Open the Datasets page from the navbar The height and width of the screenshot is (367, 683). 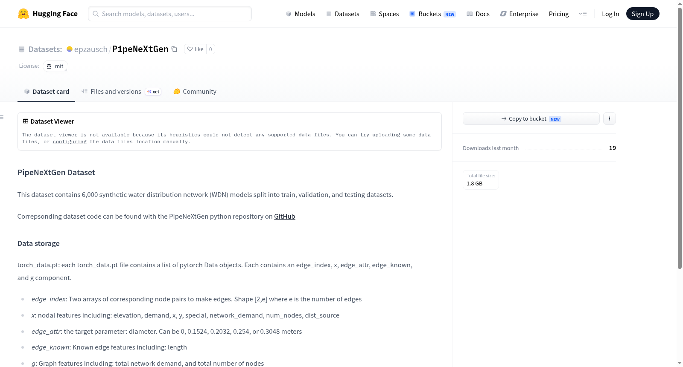coord(342,14)
